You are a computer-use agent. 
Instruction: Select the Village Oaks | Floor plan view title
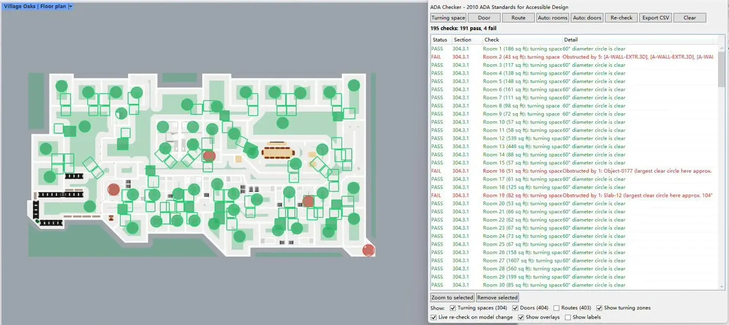tap(36, 6)
